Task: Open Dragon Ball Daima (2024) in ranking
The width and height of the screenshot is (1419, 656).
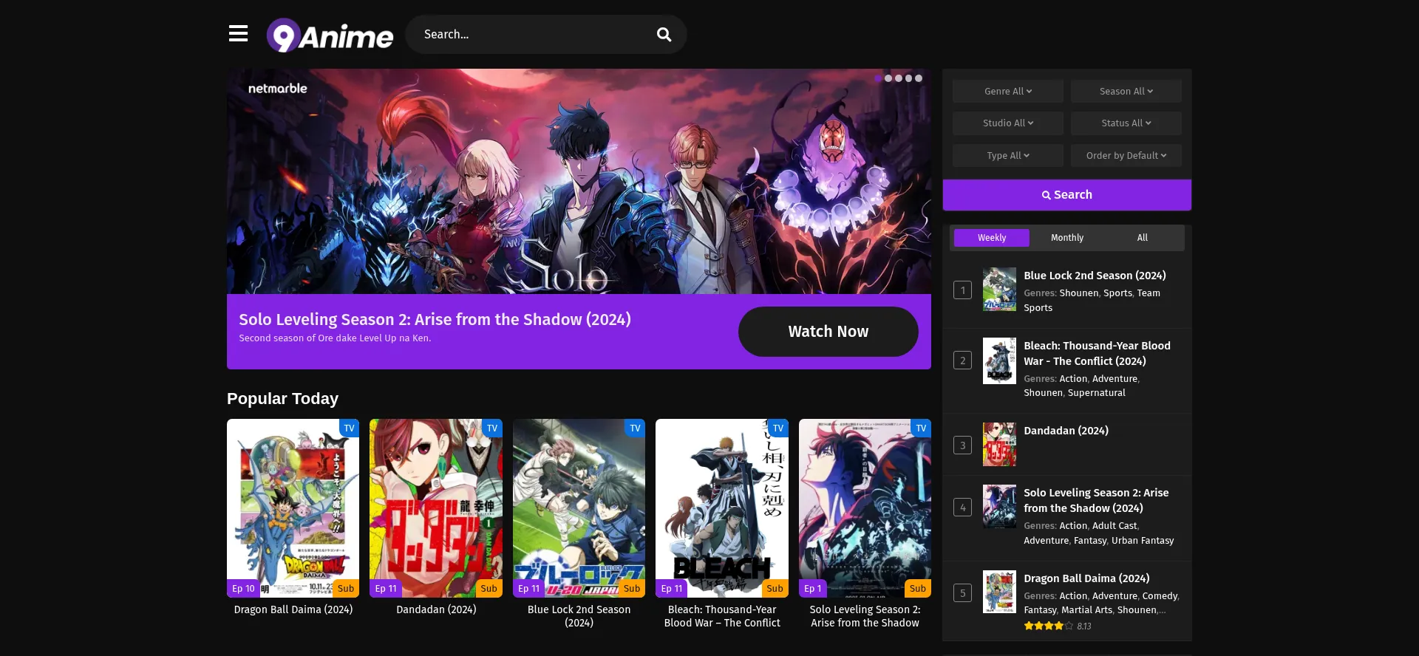Action: (1086, 578)
